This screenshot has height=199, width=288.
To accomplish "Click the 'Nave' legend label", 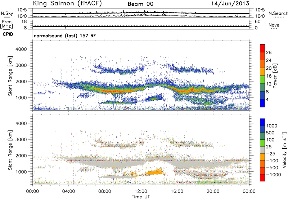I will pyautogui.click(x=274, y=25).
